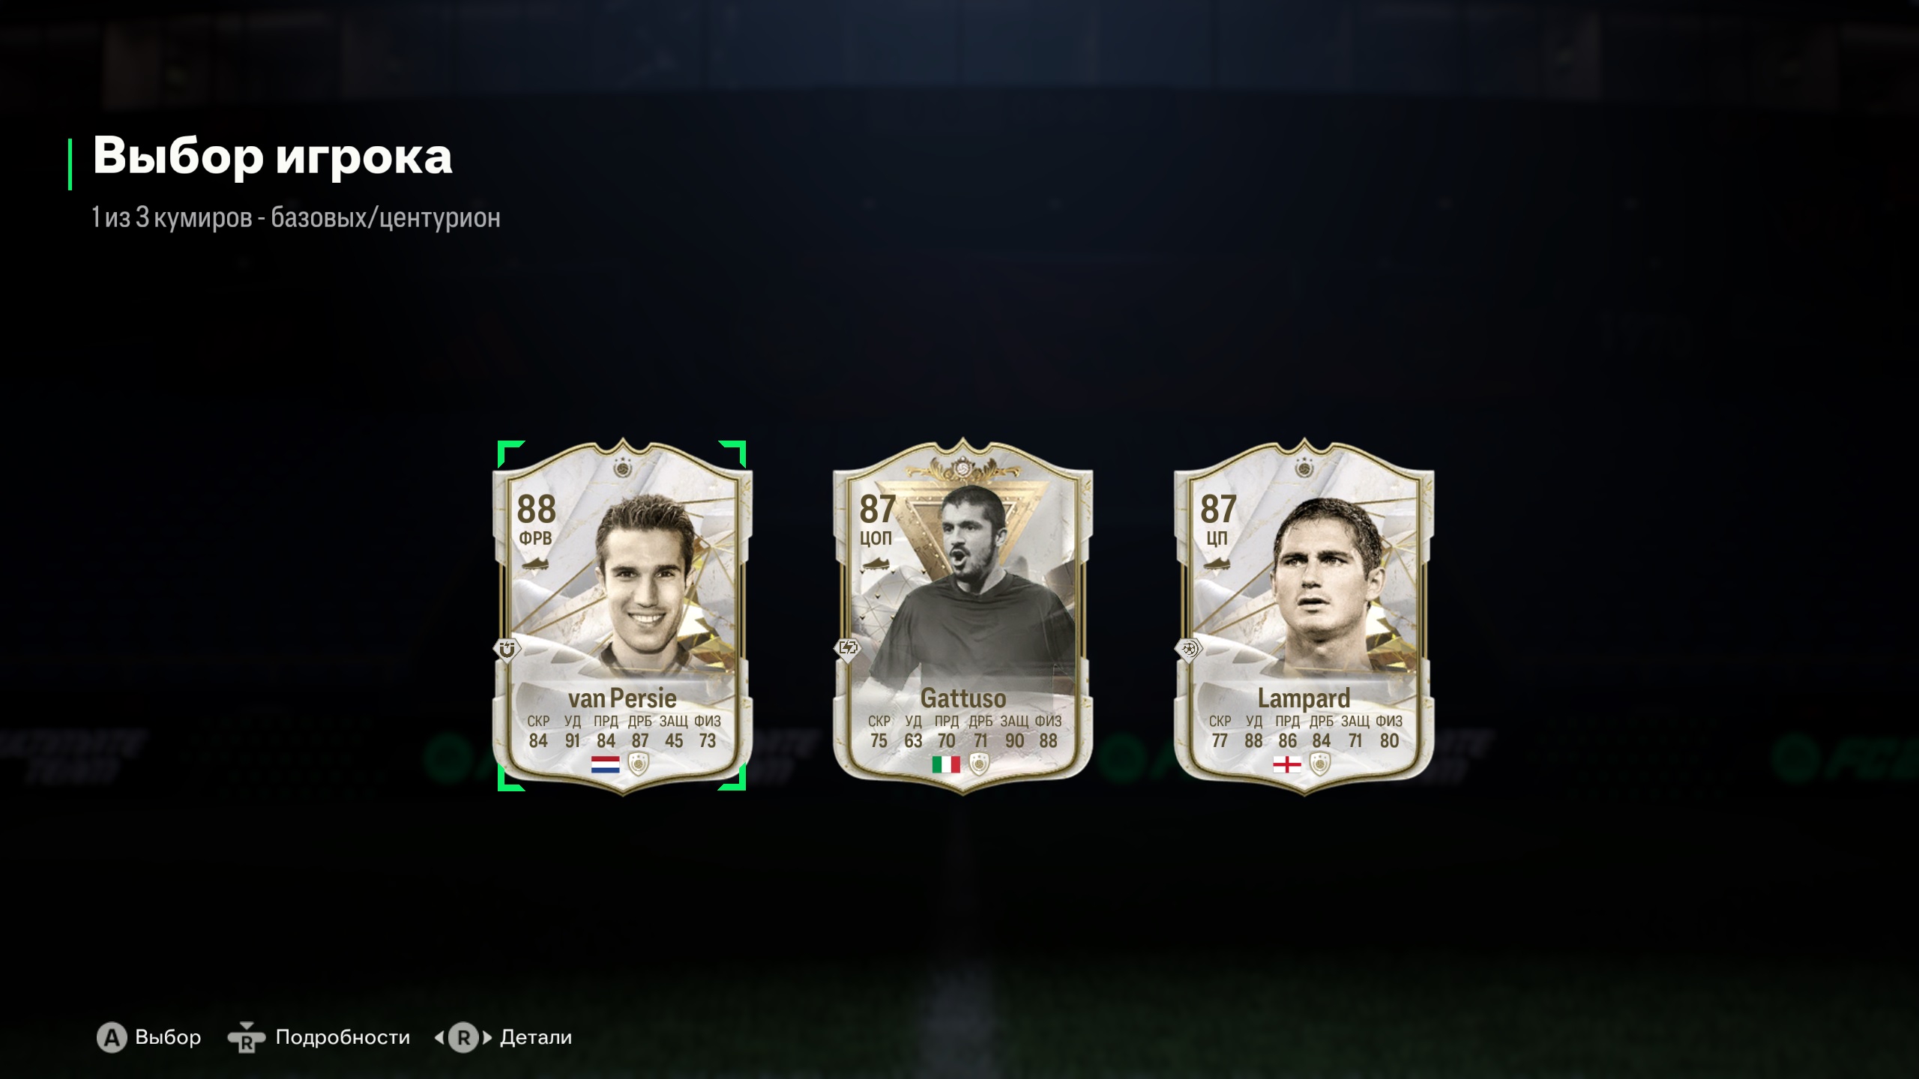Choose the Lampard player card

click(1304, 616)
